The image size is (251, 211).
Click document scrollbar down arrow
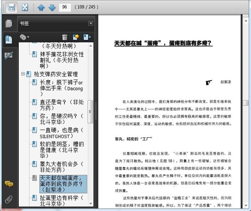pyautogui.click(x=246, y=205)
